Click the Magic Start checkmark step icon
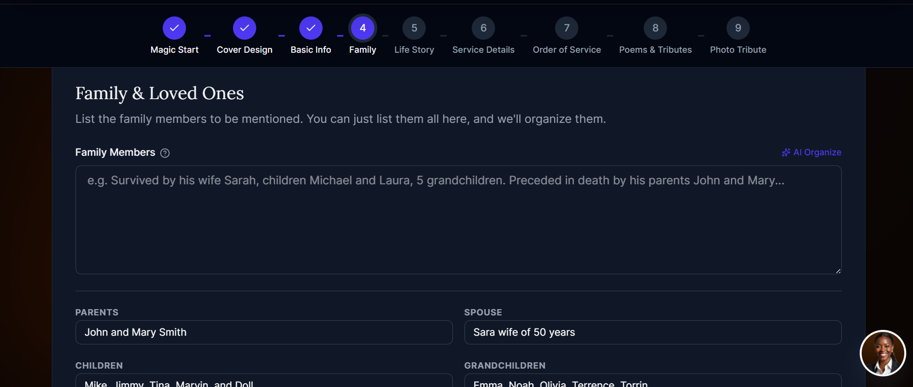913x387 pixels. tap(174, 28)
